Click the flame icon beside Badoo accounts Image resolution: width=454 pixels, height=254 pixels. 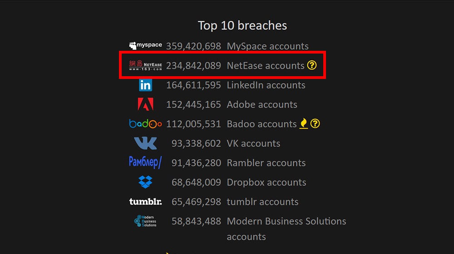(304, 123)
